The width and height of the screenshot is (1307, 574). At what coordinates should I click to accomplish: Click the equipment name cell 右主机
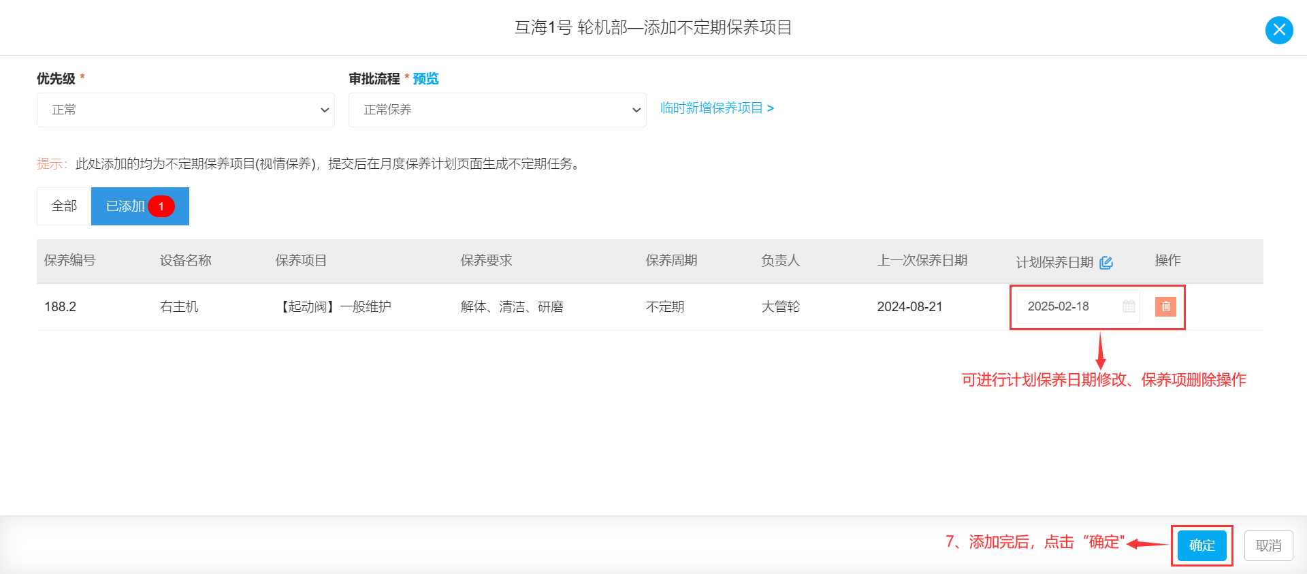click(x=179, y=307)
